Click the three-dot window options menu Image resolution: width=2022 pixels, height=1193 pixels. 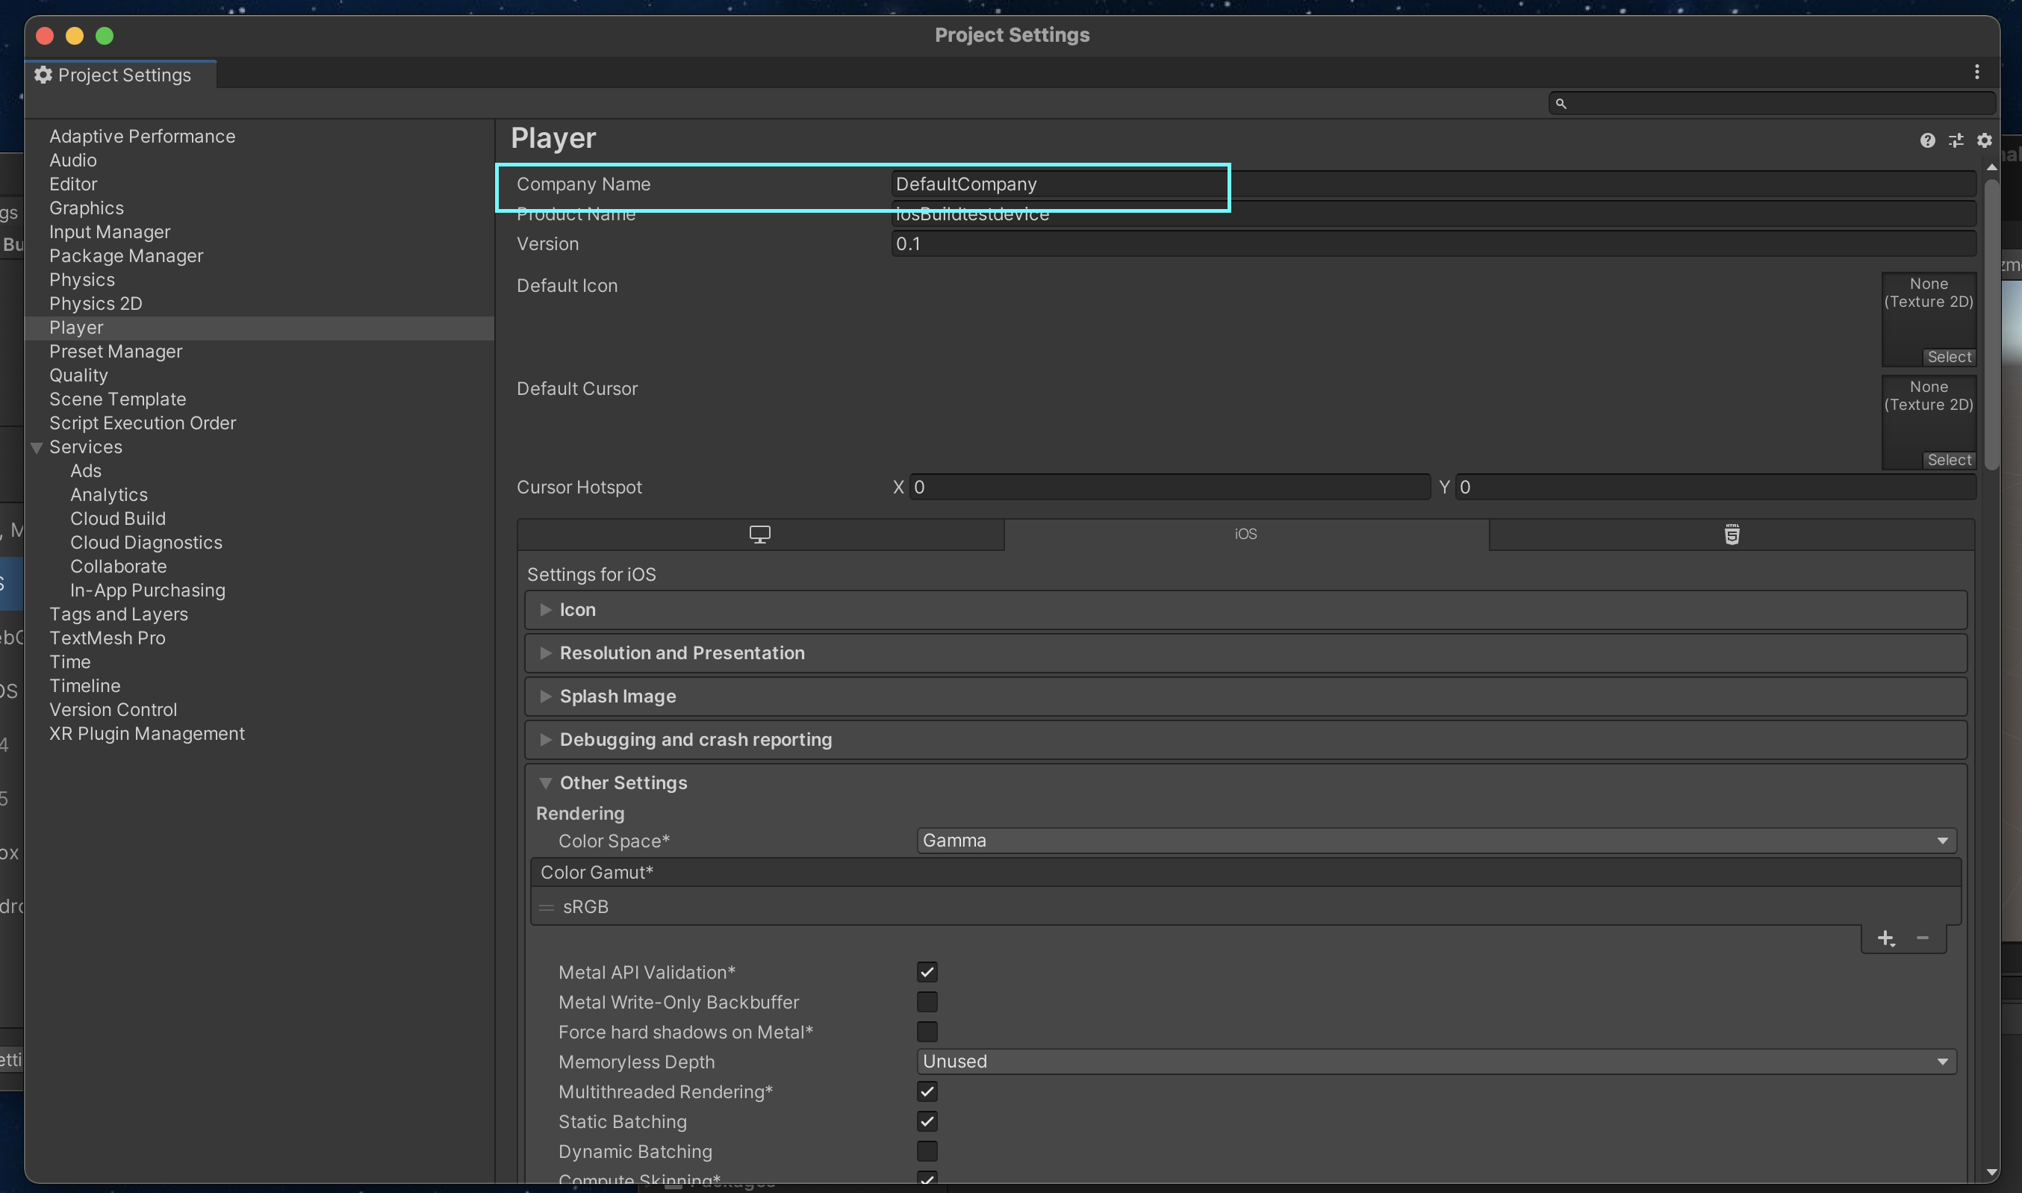tap(1977, 72)
